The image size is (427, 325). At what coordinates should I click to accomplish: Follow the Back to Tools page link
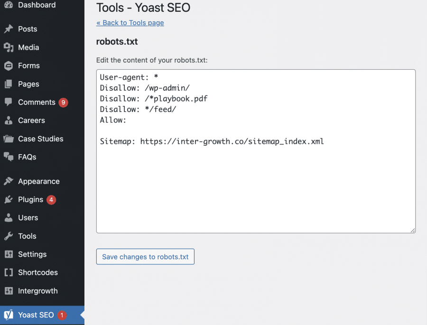click(x=130, y=23)
